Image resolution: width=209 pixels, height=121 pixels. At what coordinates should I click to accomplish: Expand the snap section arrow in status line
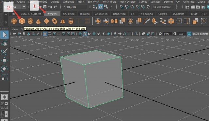pos(111,7)
